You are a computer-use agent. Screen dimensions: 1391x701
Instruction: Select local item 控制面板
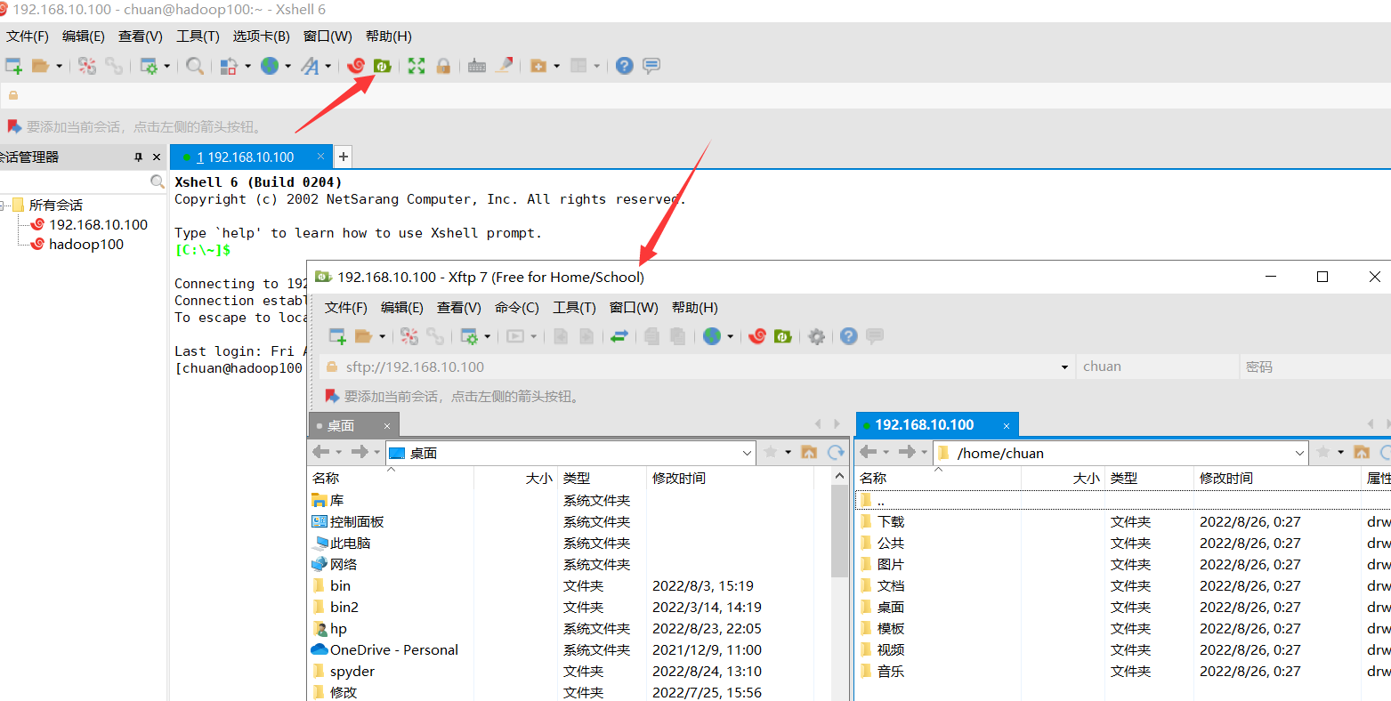pyautogui.click(x=357, y=521)
